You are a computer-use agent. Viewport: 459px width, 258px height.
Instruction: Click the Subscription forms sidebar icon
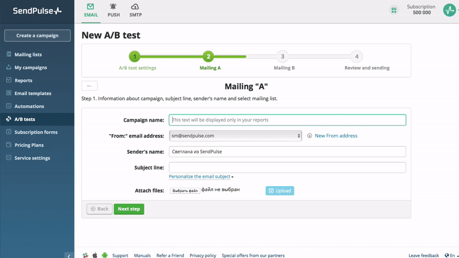[9, 132]
